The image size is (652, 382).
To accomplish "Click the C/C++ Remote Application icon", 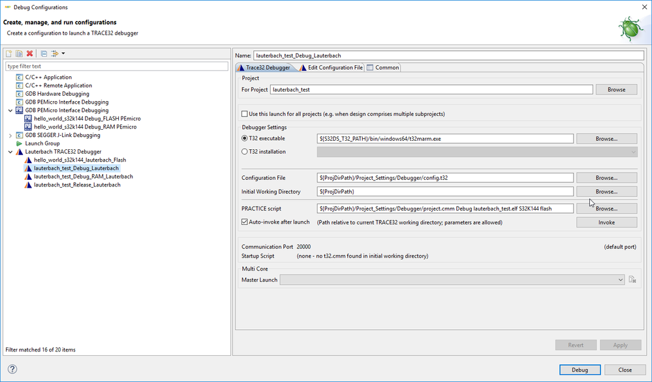I will 19,85.
